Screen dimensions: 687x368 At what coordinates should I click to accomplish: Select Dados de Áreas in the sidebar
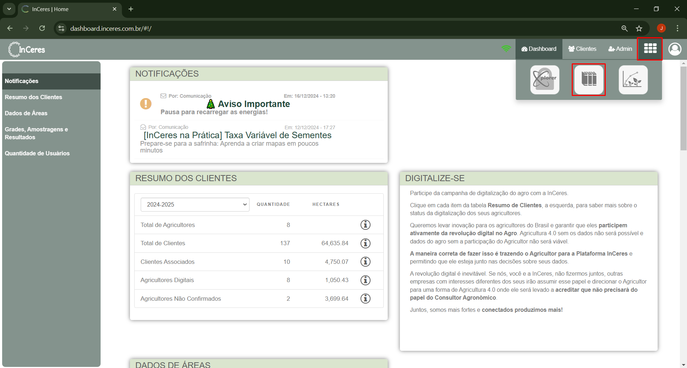click(51, 113)
